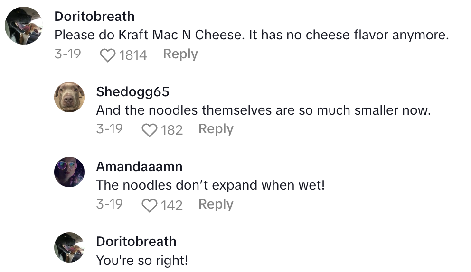Tap the heart on Shedogg65's comment
This screenshot has height=272, width=471.
point(150,130)
